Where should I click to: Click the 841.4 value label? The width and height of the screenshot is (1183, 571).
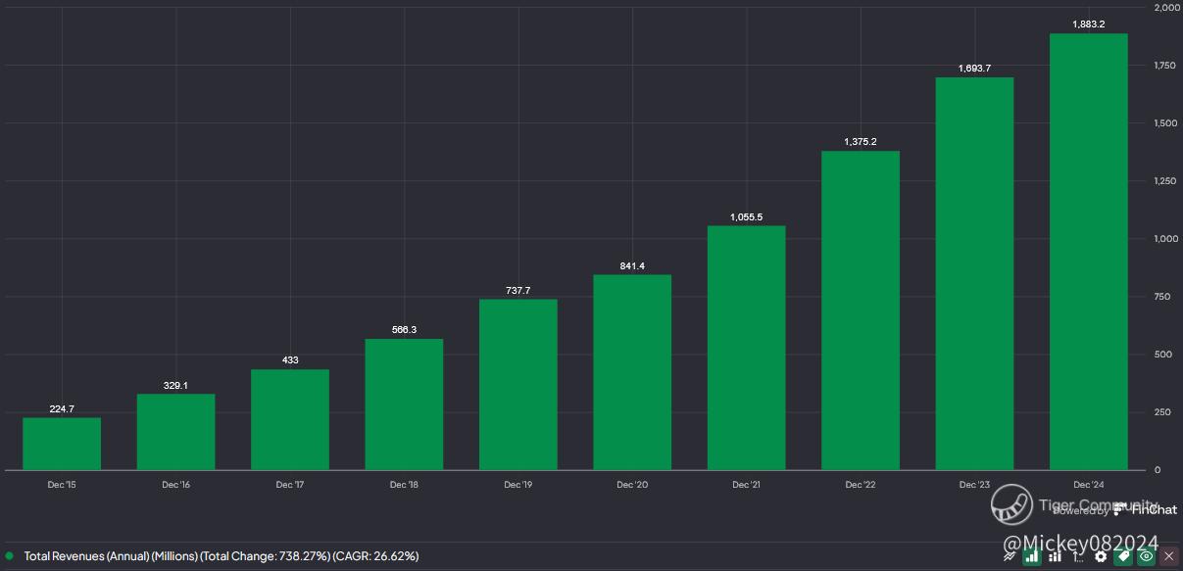[632, 265]
